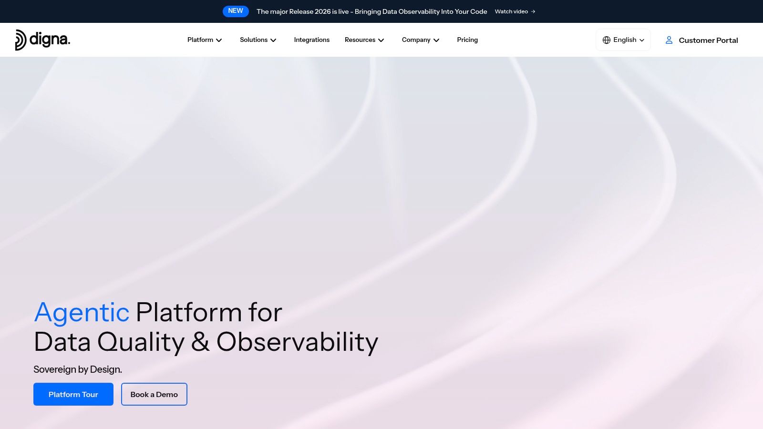The height and width of the screenshot is (429, 763).
Task: Click the chevron beside Resources
Action: pyautogui.click(x=381, y=40)
